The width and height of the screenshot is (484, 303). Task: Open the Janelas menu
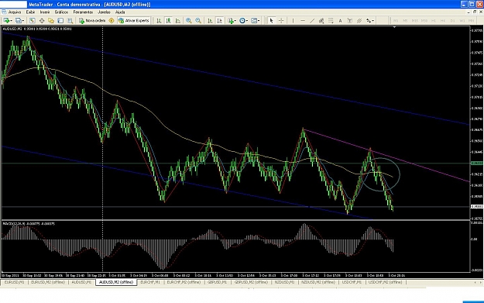pos(104,12)
